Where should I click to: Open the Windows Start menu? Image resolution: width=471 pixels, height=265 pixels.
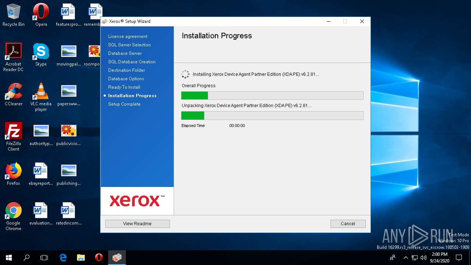pos(9,258)
